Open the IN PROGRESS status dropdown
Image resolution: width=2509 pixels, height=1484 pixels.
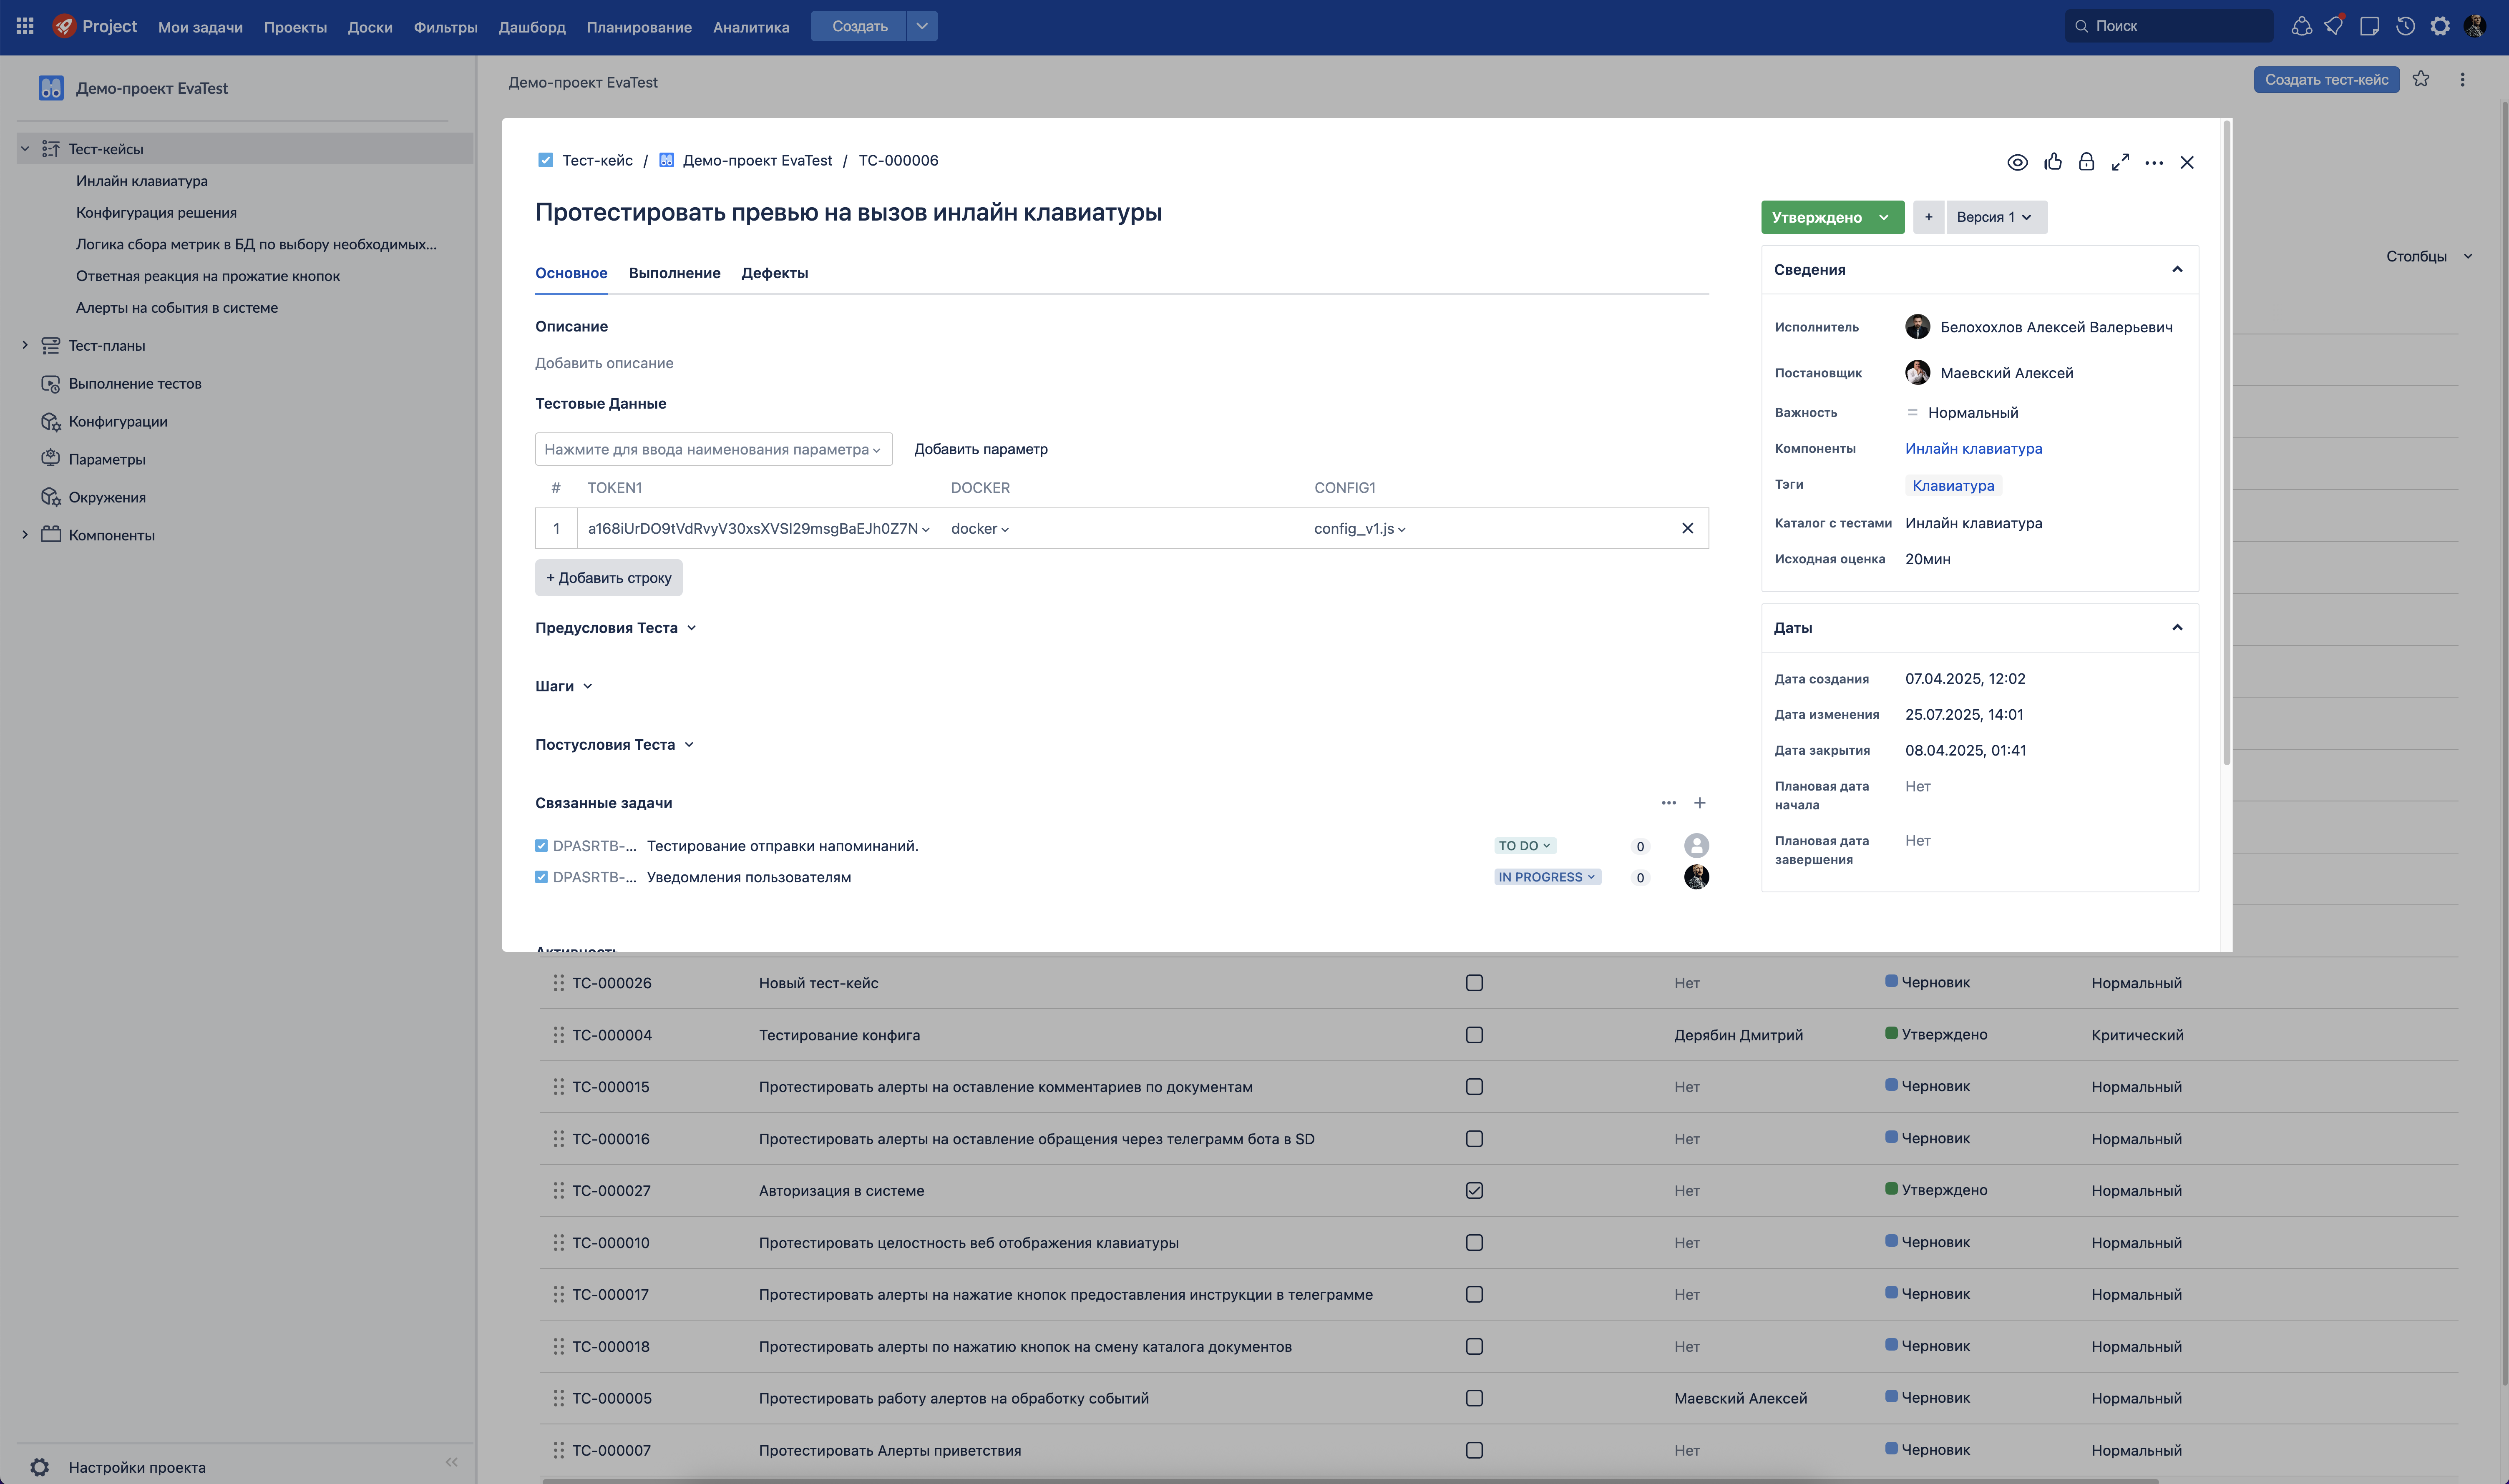click(x=1547, y=877)
